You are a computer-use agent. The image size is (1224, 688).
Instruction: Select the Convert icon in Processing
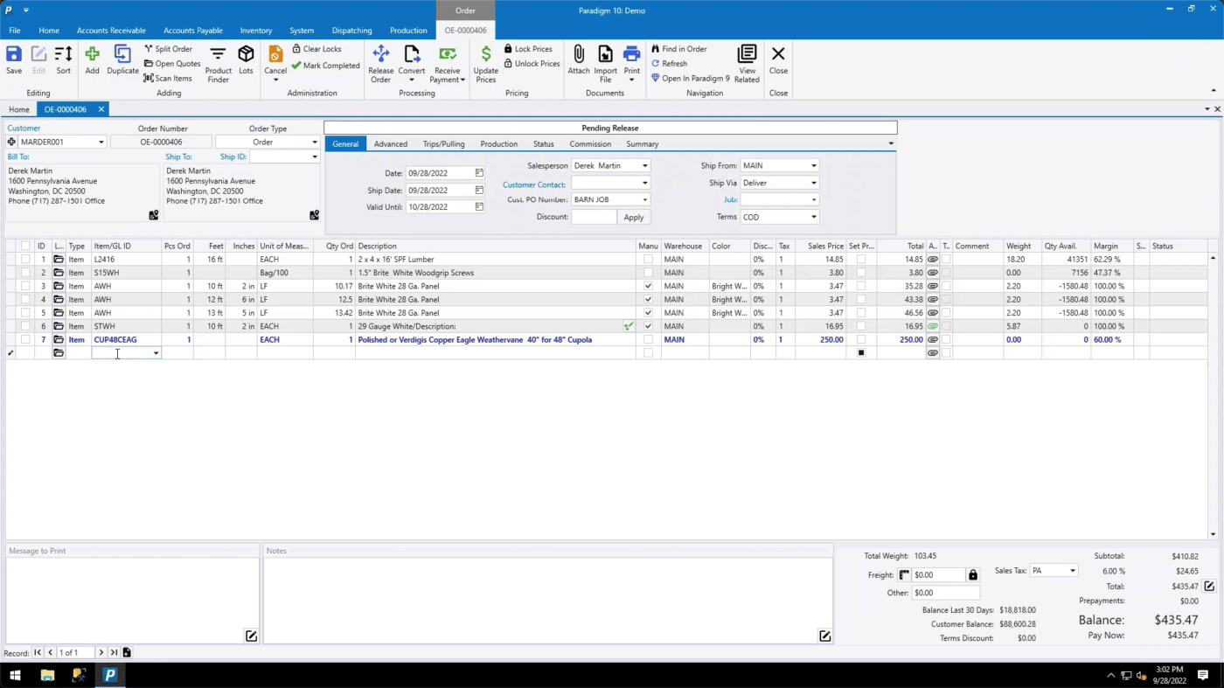(x=412, y=61)
